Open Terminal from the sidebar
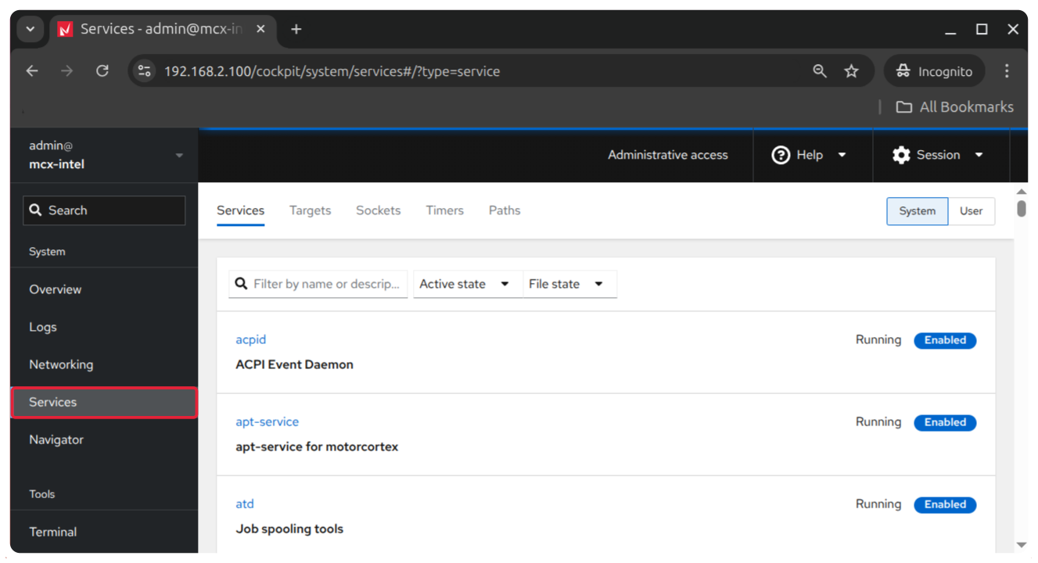Viewport: 1038px width, 563px height. pos(53,532)
